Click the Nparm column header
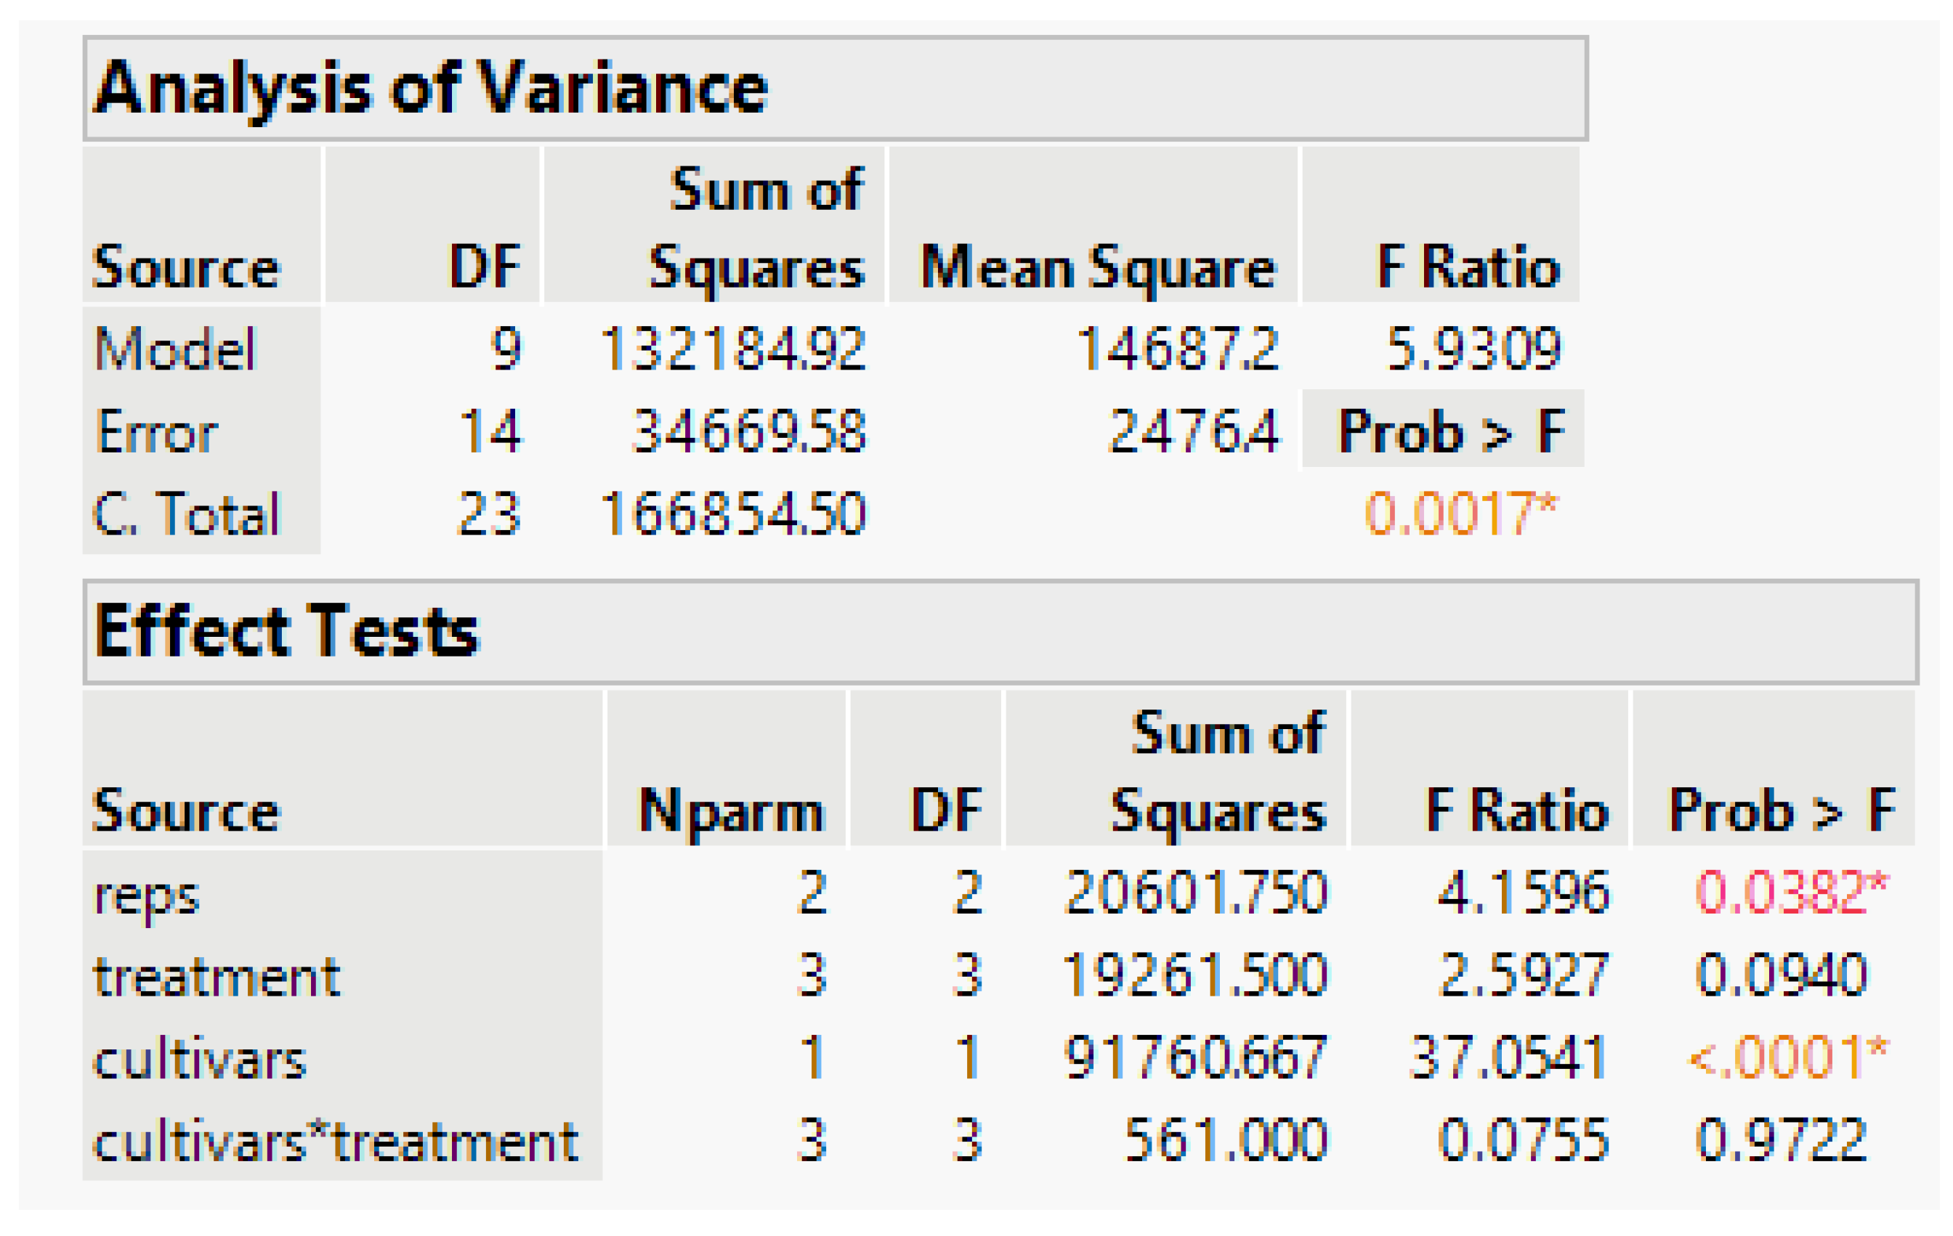 pos(731,810)
